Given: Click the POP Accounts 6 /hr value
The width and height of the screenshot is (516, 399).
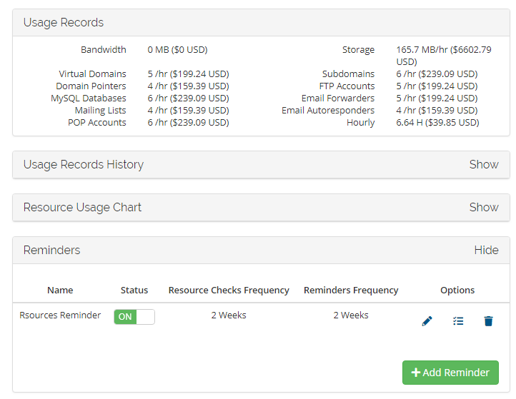Looking at the screenshot, I should point(188,123).
